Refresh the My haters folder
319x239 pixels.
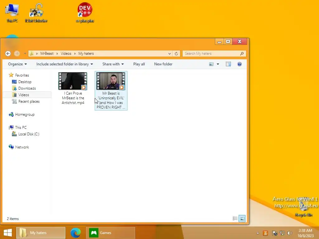[176, 54]
